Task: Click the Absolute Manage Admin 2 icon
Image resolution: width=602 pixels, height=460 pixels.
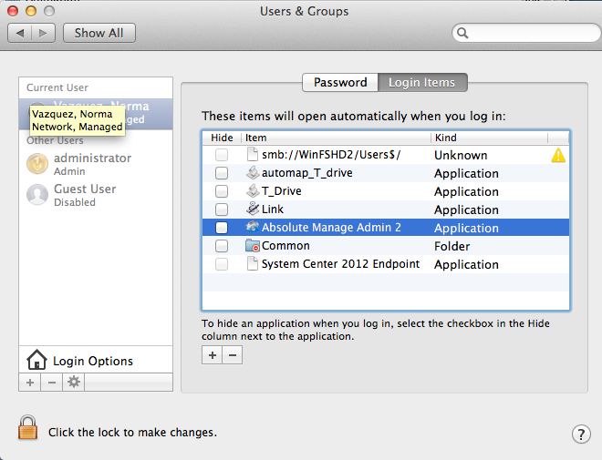Action: 253,227
